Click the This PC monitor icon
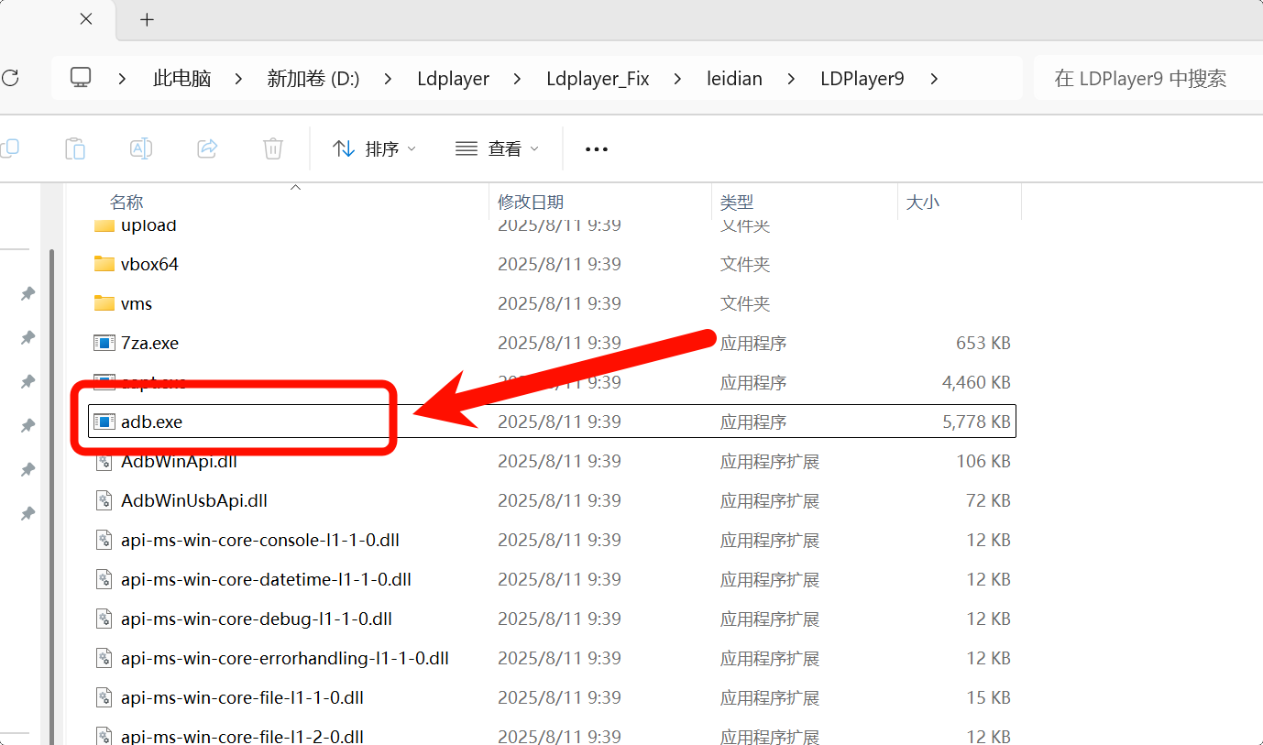The width and height of the screenshot is (1263, 745). (x=82, y=78)
